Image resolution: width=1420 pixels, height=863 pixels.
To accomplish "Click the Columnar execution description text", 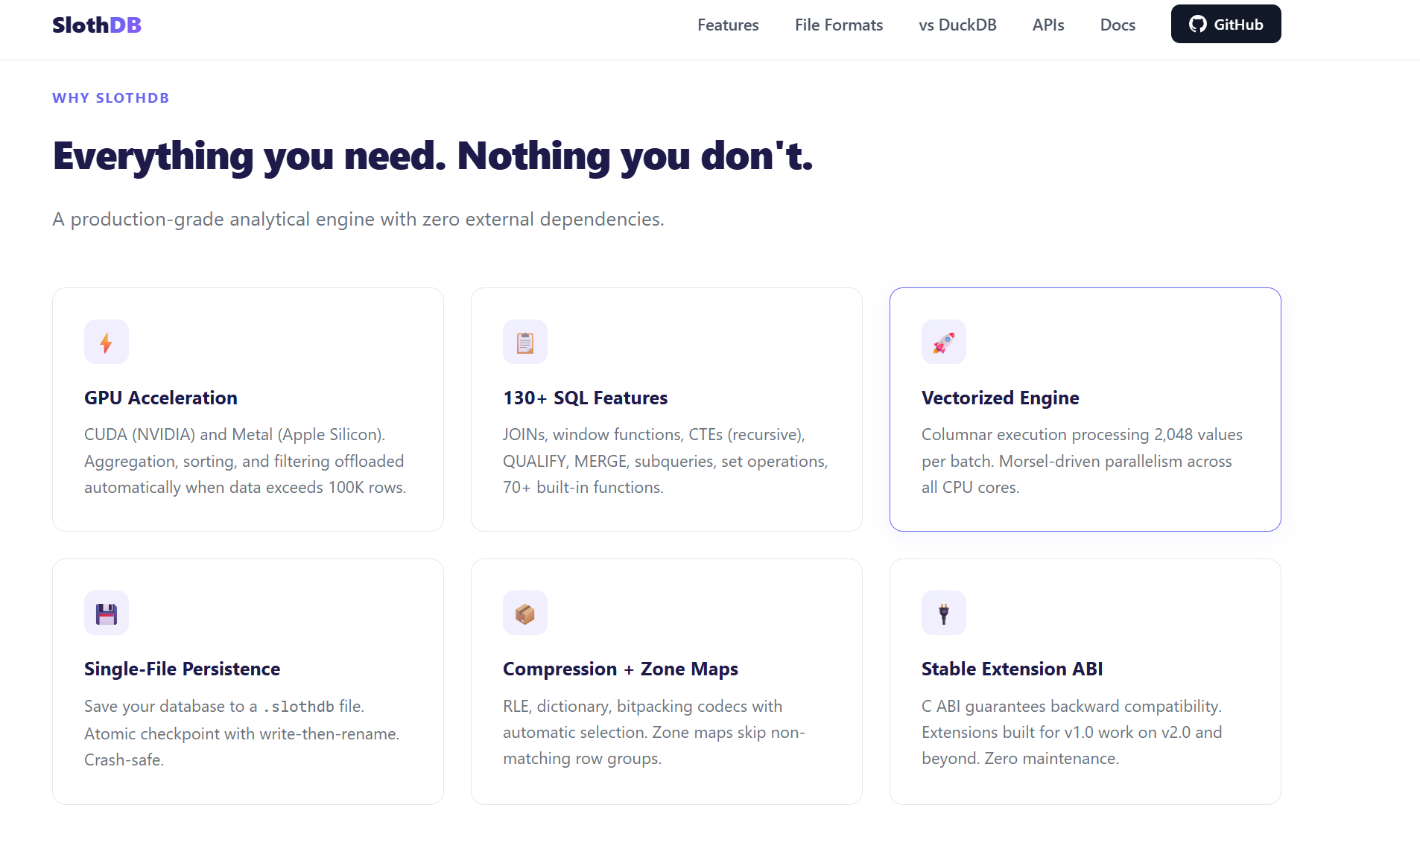I will point(1082,461).
